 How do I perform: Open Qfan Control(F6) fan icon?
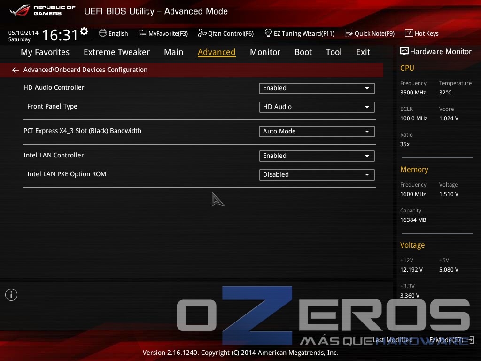click(x=202, y=33)
